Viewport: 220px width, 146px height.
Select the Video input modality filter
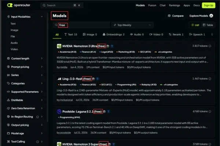click(14, 49)
